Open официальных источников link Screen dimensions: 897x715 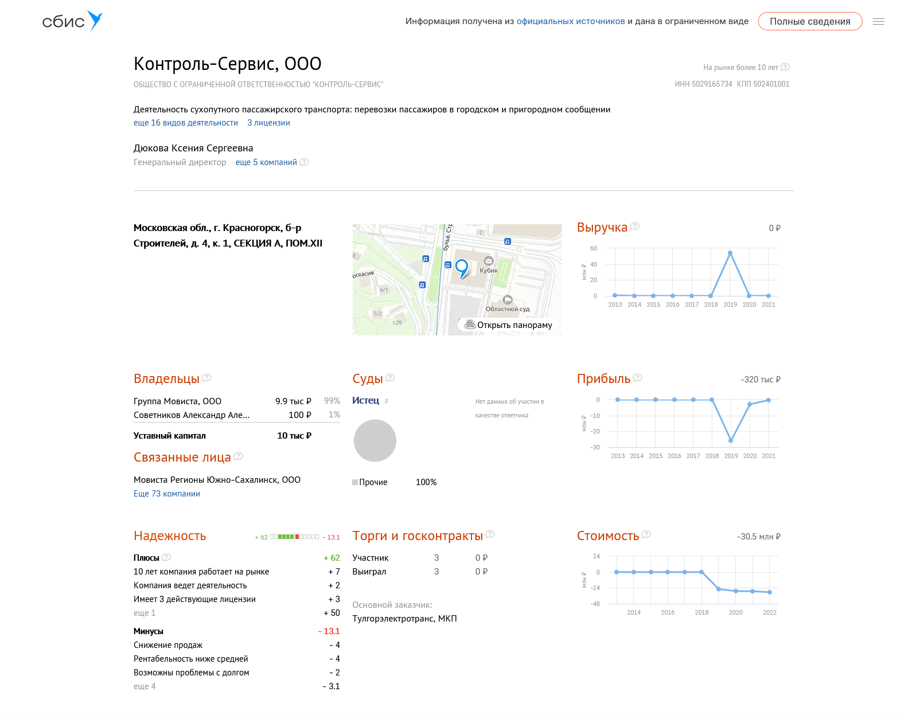point(571,21)
